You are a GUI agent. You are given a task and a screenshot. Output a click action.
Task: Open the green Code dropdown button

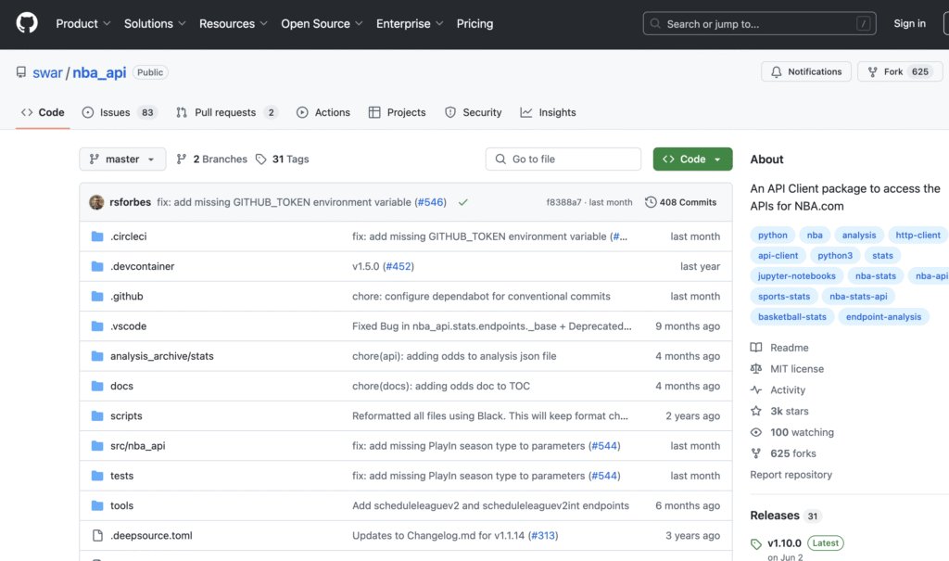692,159
